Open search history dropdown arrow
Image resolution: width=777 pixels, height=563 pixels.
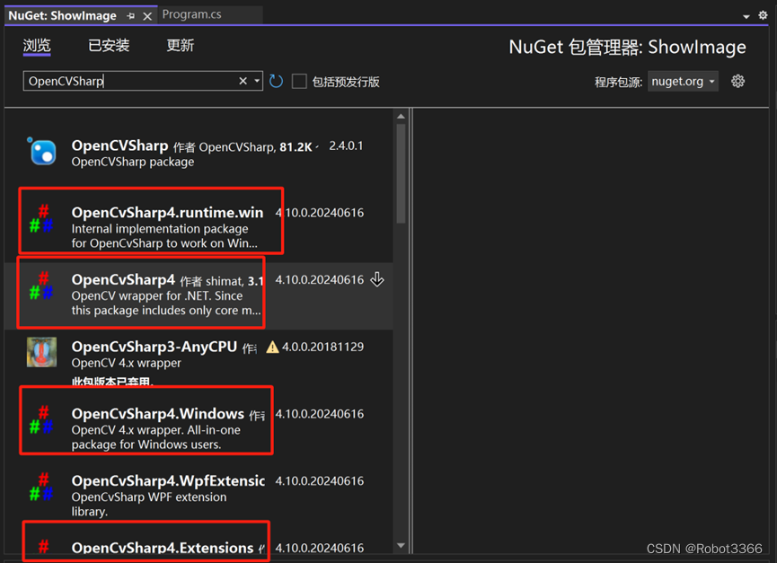tap(257, 81)
